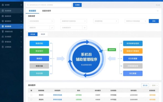Expand the trash-bin sidebar row via its chevron
Viewport: 163px width, 102px height.
[x=21, y=32]
